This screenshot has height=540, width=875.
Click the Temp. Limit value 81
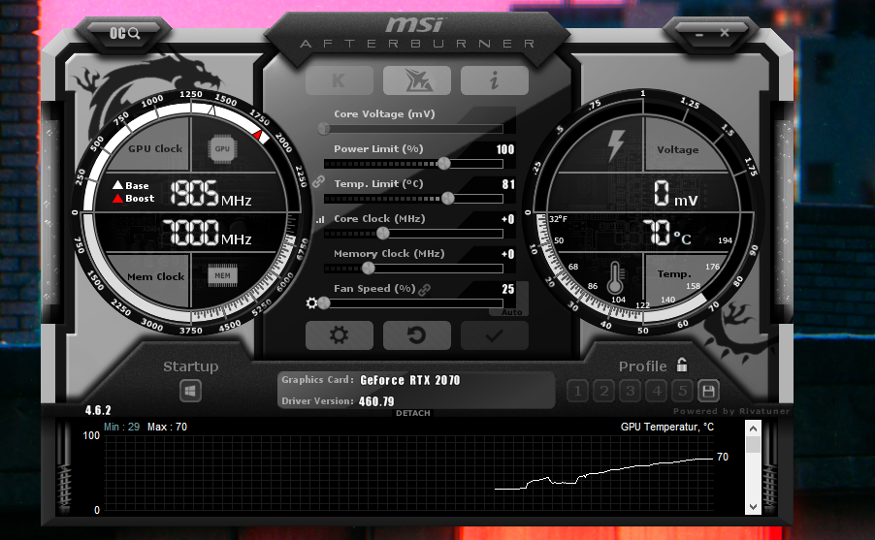[508, 184]
